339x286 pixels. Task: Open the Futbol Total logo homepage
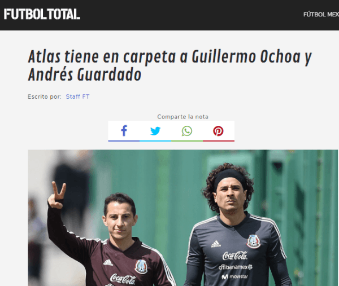tap(42, 14)
